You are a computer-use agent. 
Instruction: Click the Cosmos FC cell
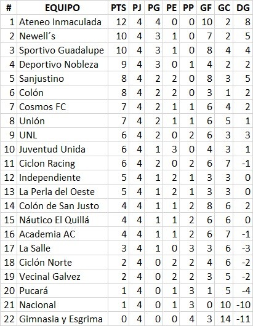62,106
